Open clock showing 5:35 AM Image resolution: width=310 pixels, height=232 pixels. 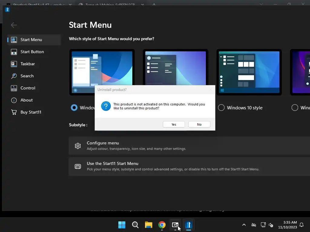(288, 225)
